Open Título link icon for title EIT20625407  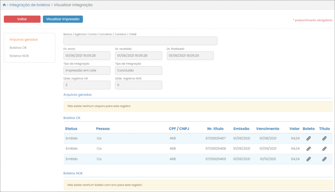point(324,139)
